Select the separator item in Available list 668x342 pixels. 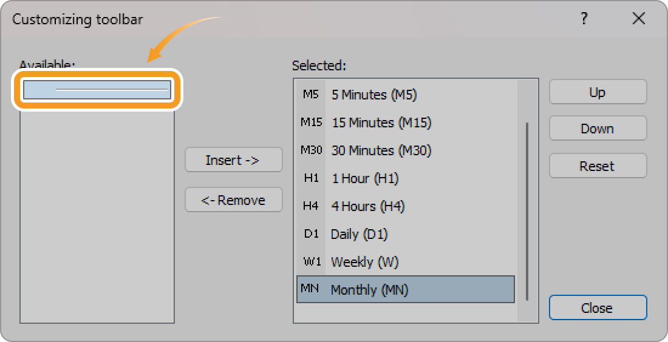point(97,90)
